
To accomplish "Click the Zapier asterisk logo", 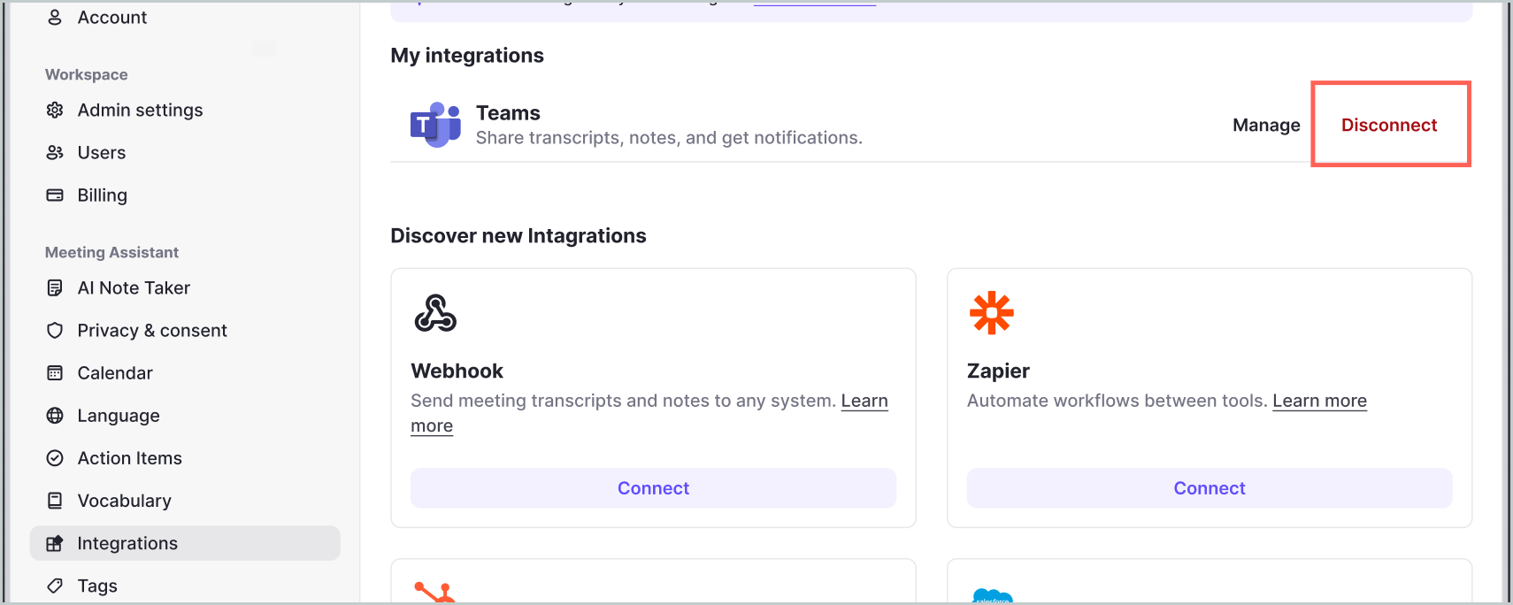I will click(x=991, y=313).
